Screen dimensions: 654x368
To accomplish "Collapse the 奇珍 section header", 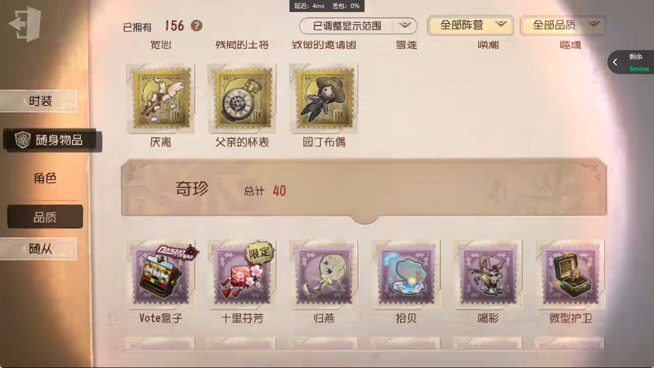I will [364, 190].
